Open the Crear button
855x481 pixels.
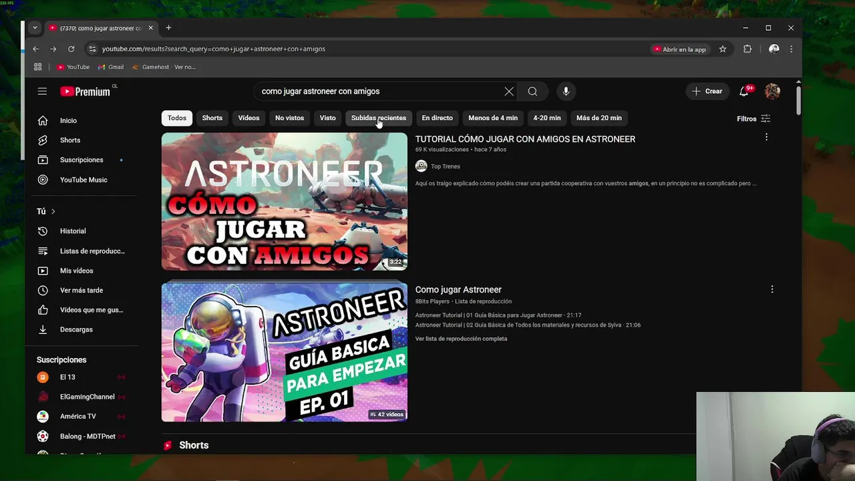point(707,92)
